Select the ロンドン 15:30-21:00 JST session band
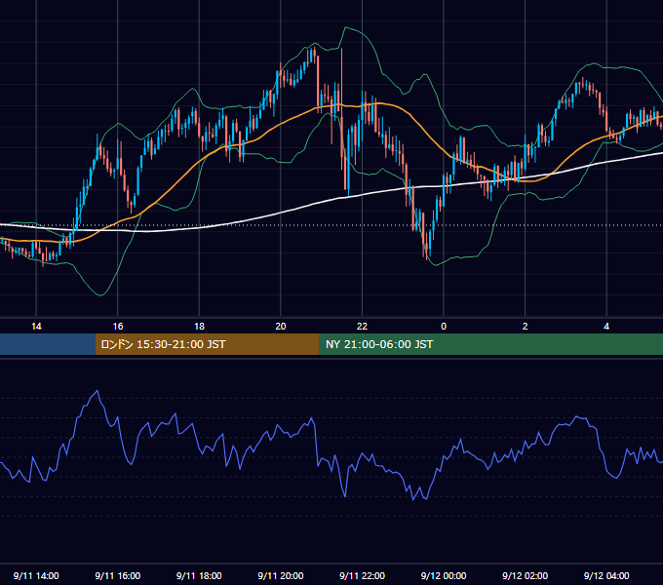The image size is (663, 585). [x=207, y=344]
